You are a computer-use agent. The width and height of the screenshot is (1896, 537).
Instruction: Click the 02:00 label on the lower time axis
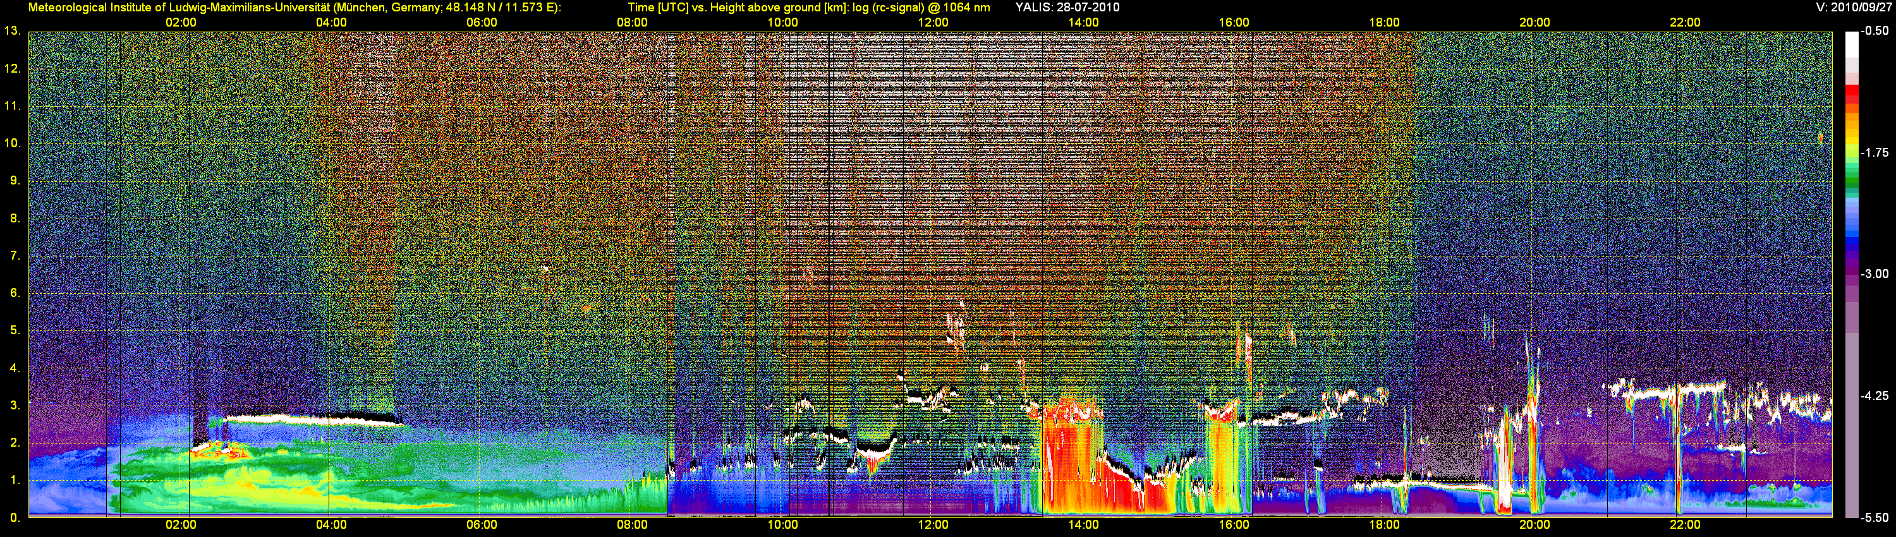[x=181, y=525]
